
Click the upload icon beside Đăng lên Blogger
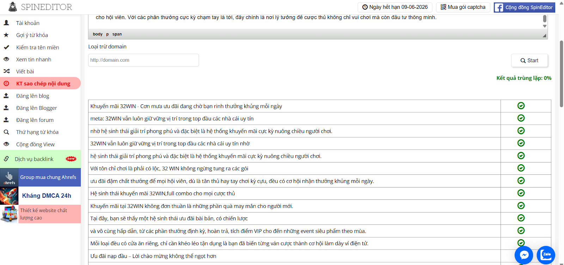[6, 108]
